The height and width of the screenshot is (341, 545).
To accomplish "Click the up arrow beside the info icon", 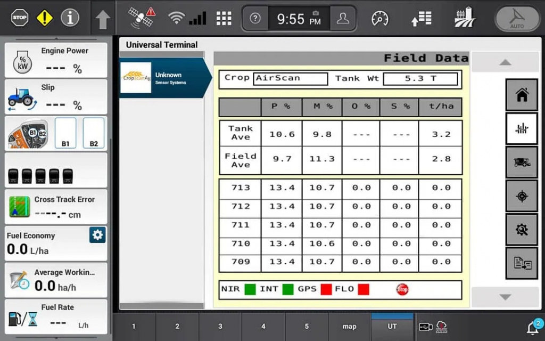I will (103, 20).
